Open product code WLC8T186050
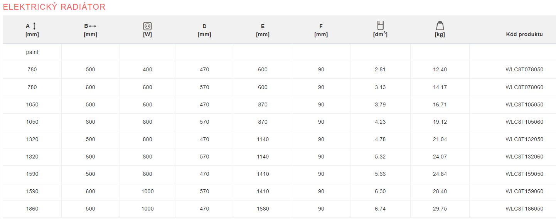The image size is (556, 219). [x=524, y=209]
